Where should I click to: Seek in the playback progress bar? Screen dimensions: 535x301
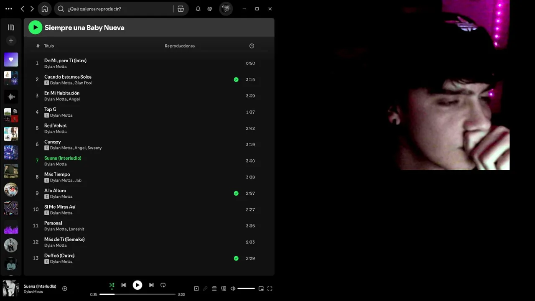point(138,294)
